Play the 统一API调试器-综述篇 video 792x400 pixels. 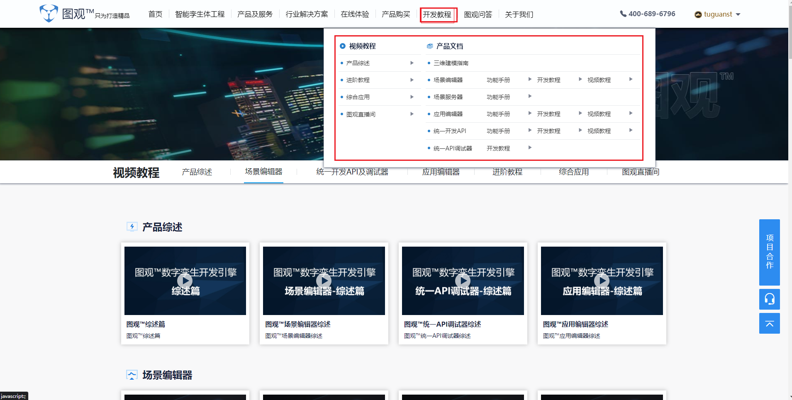pyautogui.click(x=463, y=281)
